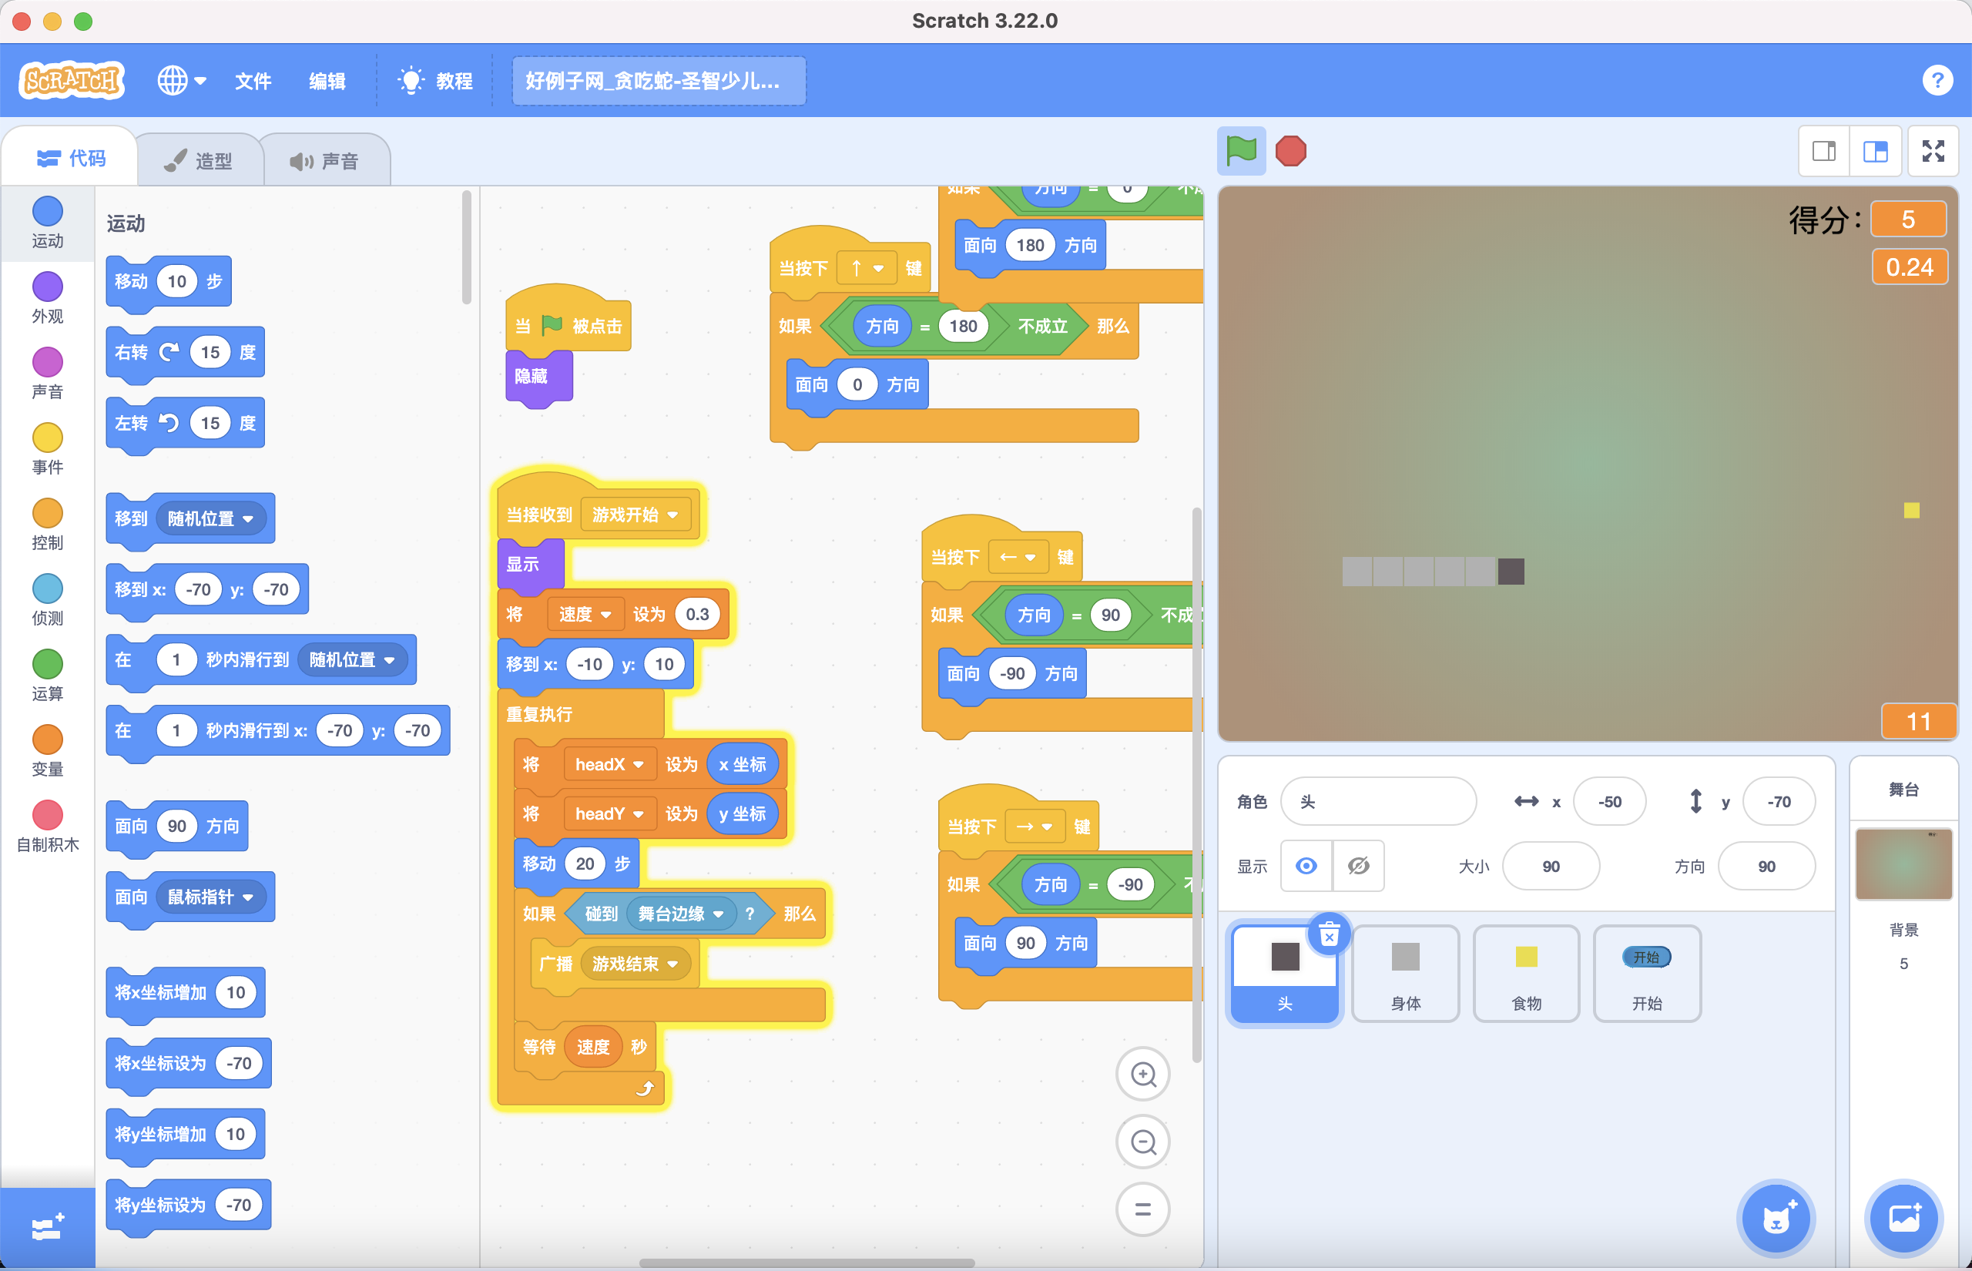The width and height of the screenshot is (1972, 1271).
Task: Click the 右转 15 度 palette block
Action: pos(185,354)
